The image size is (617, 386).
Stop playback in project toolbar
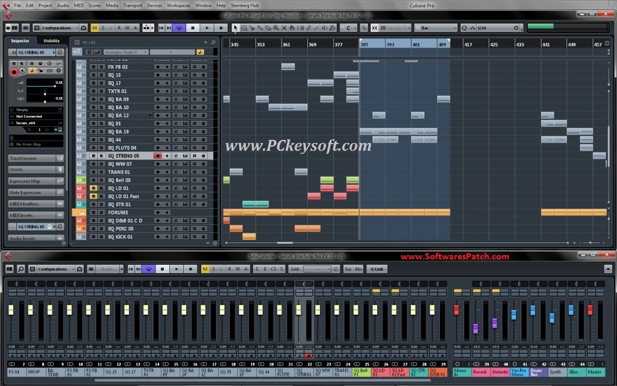(193, 28)
